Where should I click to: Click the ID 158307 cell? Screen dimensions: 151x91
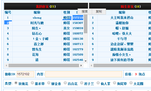point(78,23)
